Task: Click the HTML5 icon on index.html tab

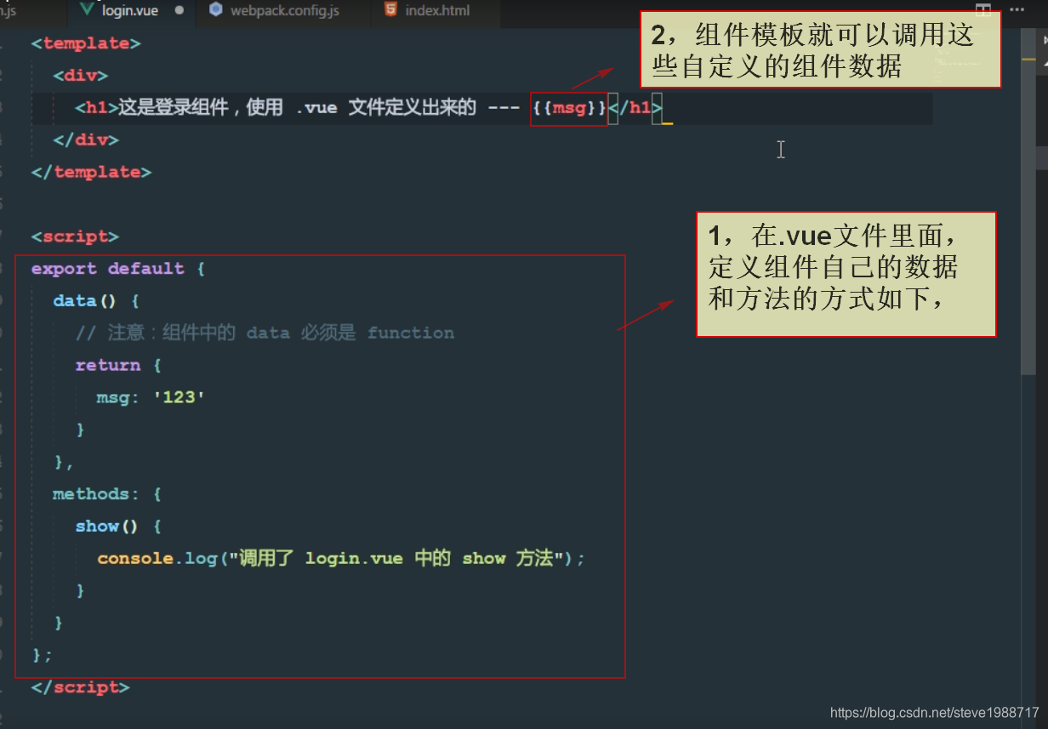Action: click(390, 10)
